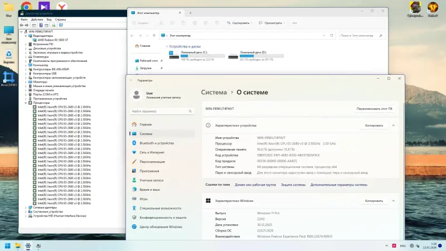Collapse the Процессоры node in Device Manager

26,103
